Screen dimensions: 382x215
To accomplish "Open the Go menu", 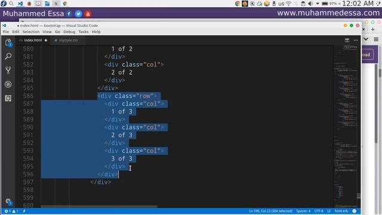I will 57,32.
